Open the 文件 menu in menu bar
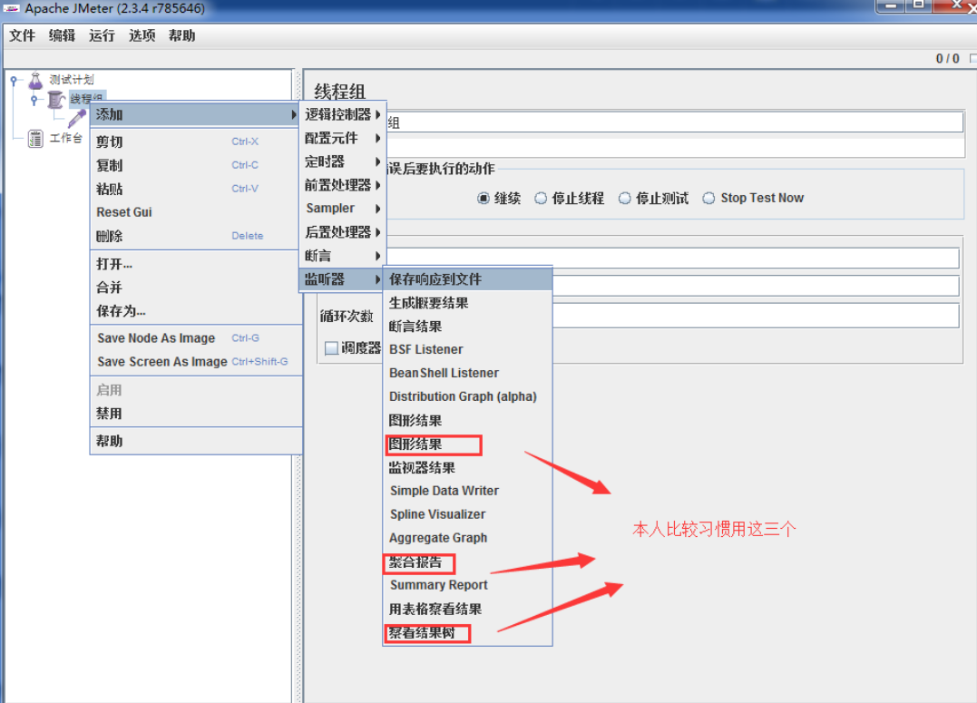Image resolution: width=977 pixels, height=703 pixels. click(x=22, y=35)
